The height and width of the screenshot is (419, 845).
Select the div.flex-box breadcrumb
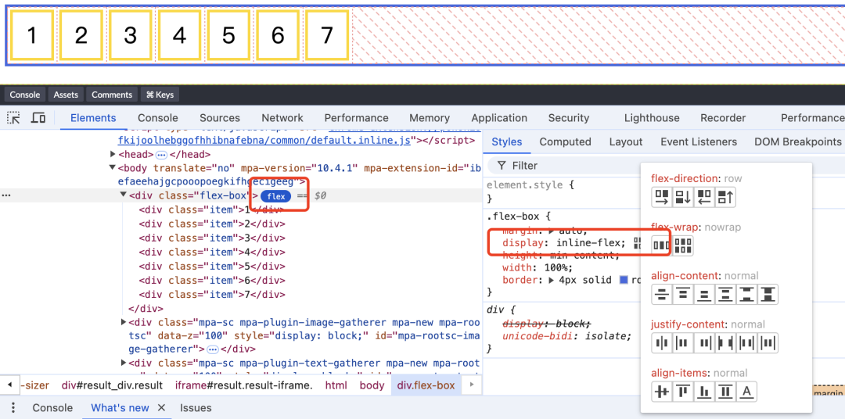[x=426, y=385]
